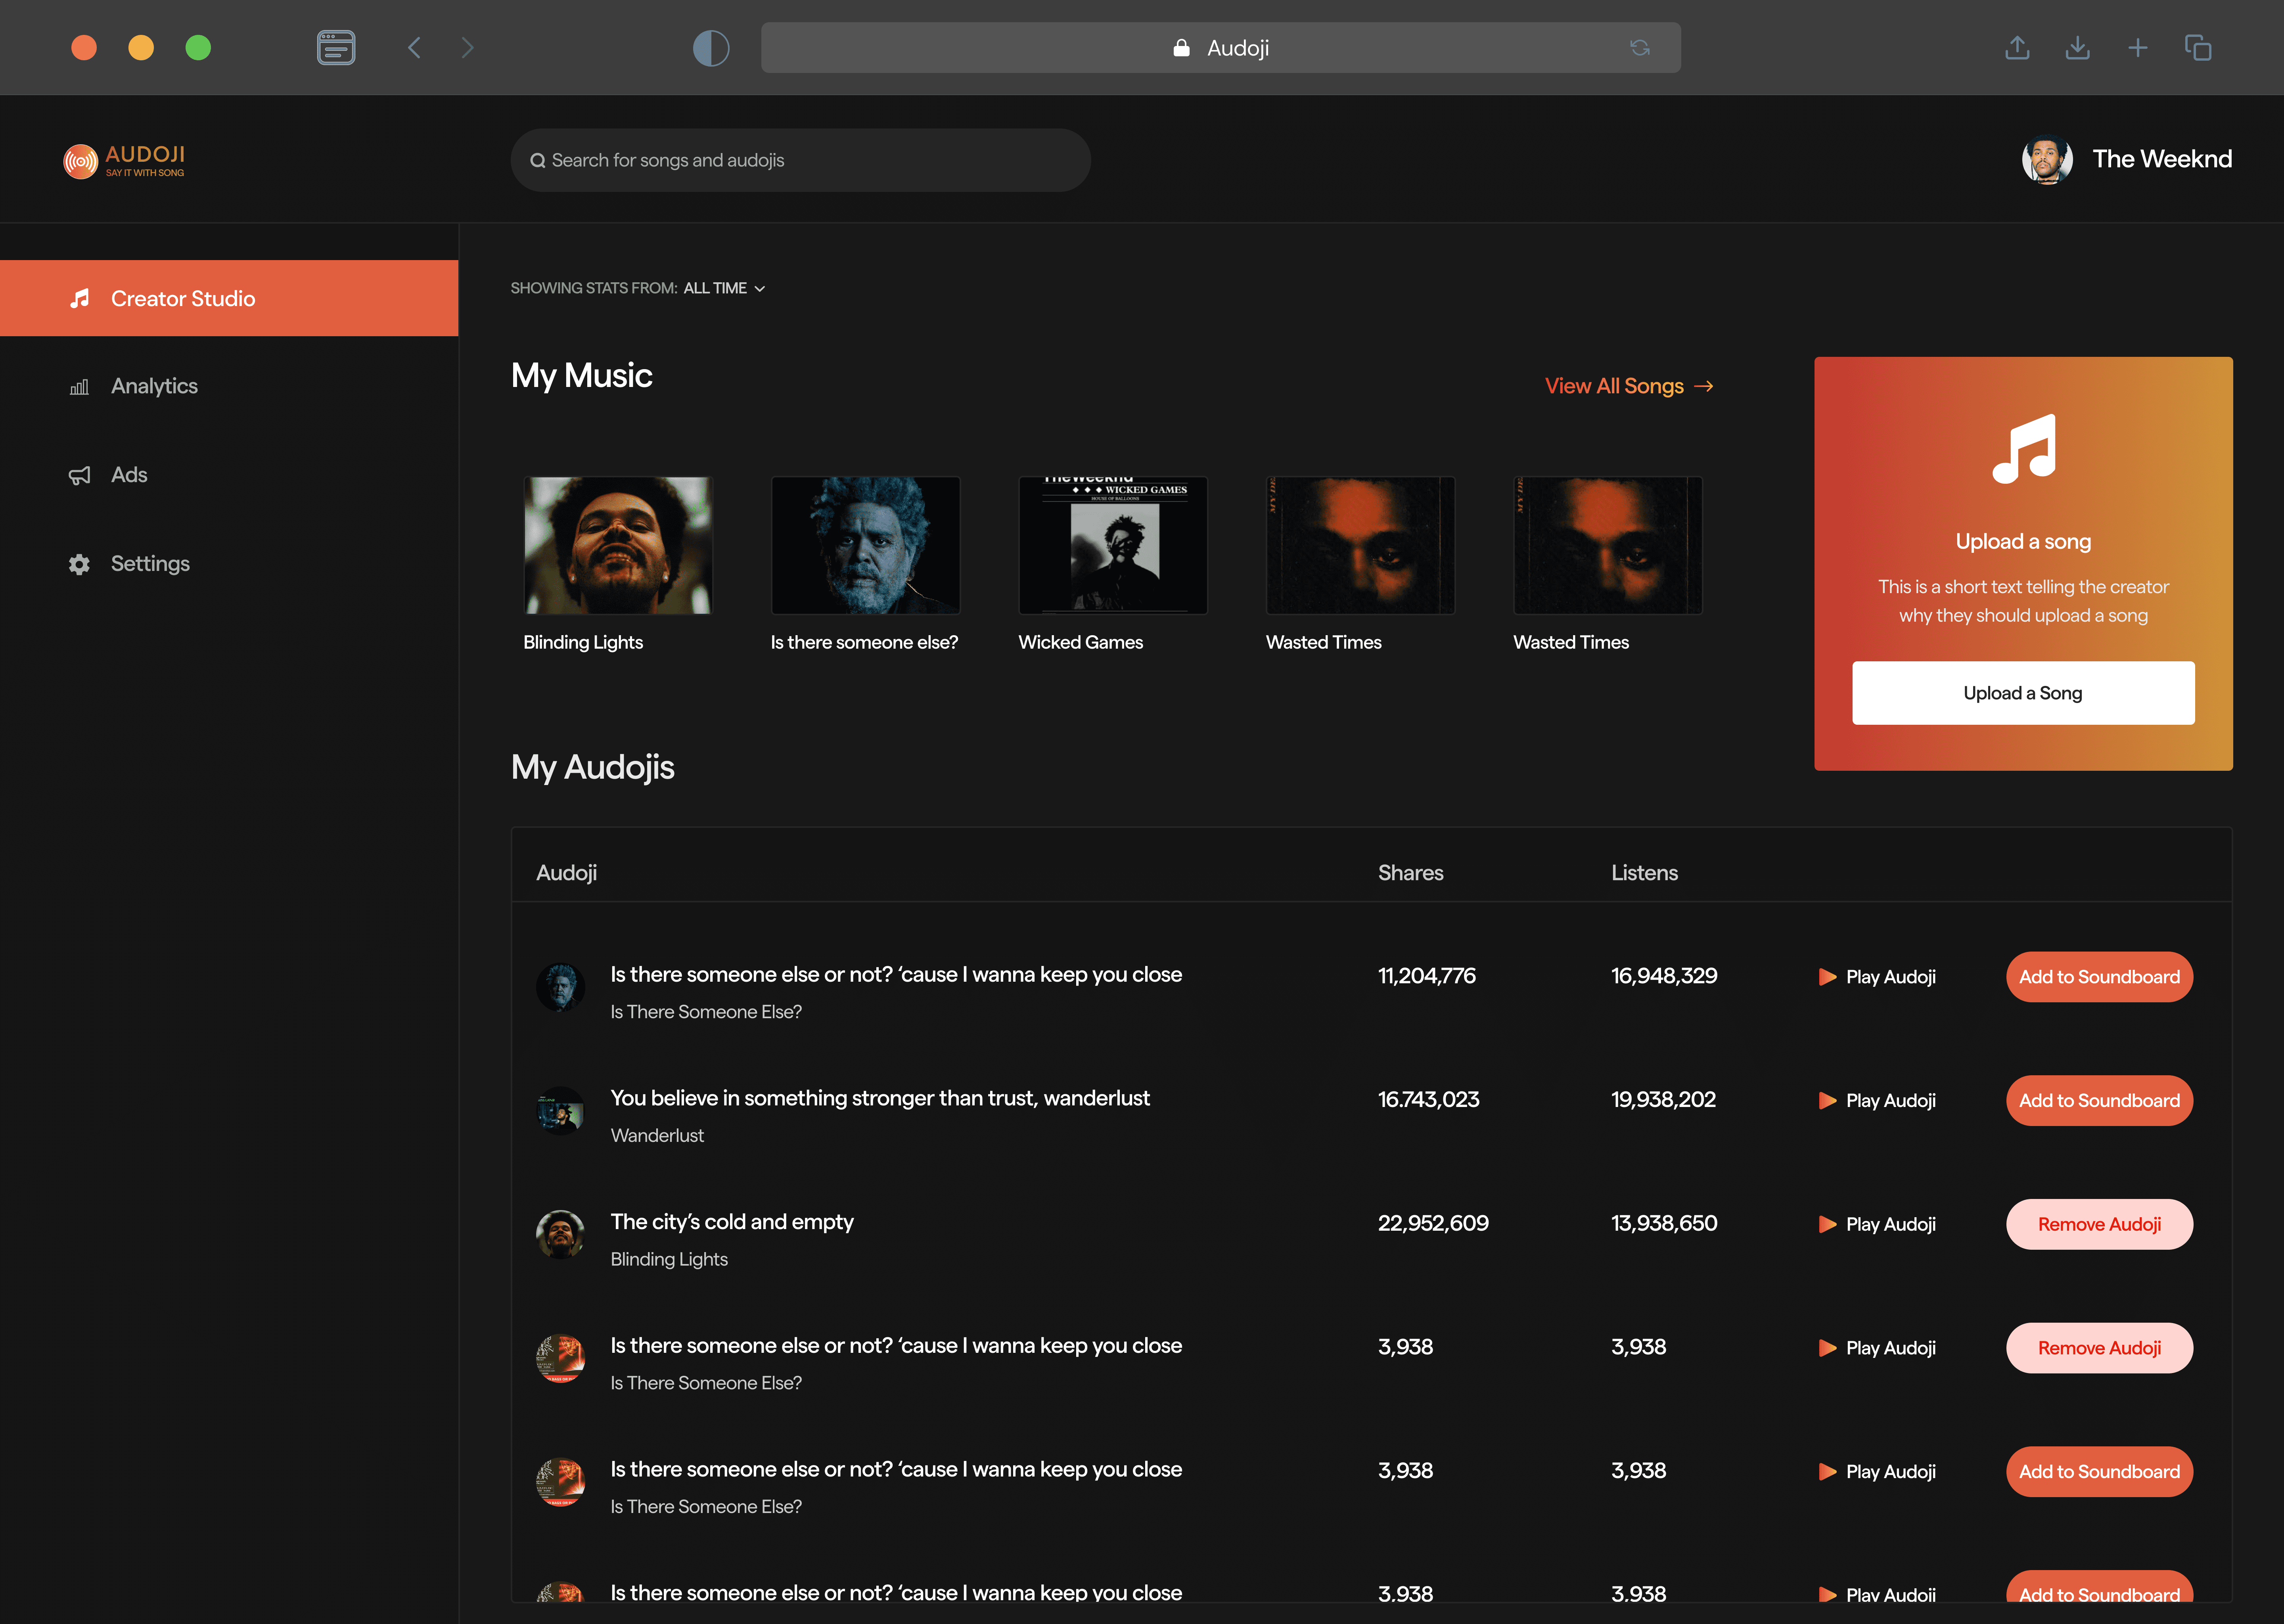Click the Wicked Games song title

point(1080,643)
